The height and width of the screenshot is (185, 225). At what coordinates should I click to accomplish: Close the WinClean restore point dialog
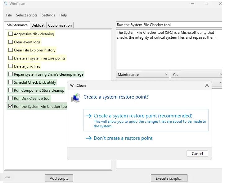click(x=207, y=86)
